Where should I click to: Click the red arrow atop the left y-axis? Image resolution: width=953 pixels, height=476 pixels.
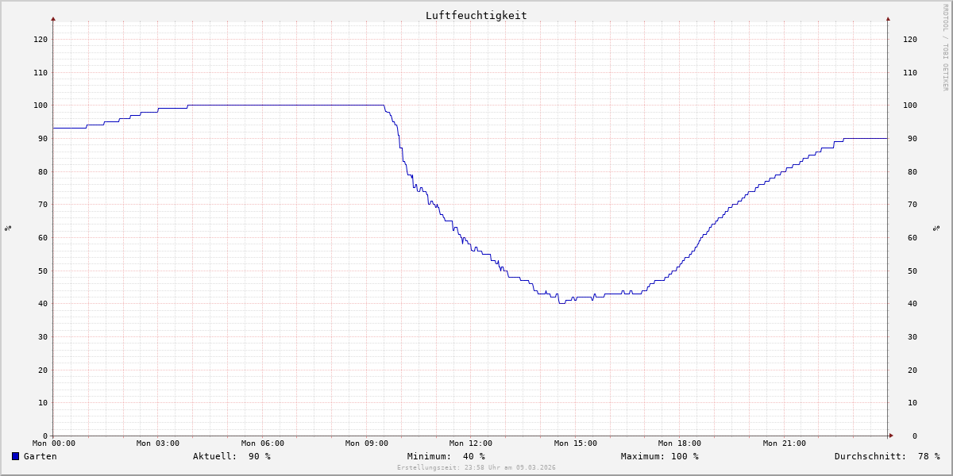53,18
